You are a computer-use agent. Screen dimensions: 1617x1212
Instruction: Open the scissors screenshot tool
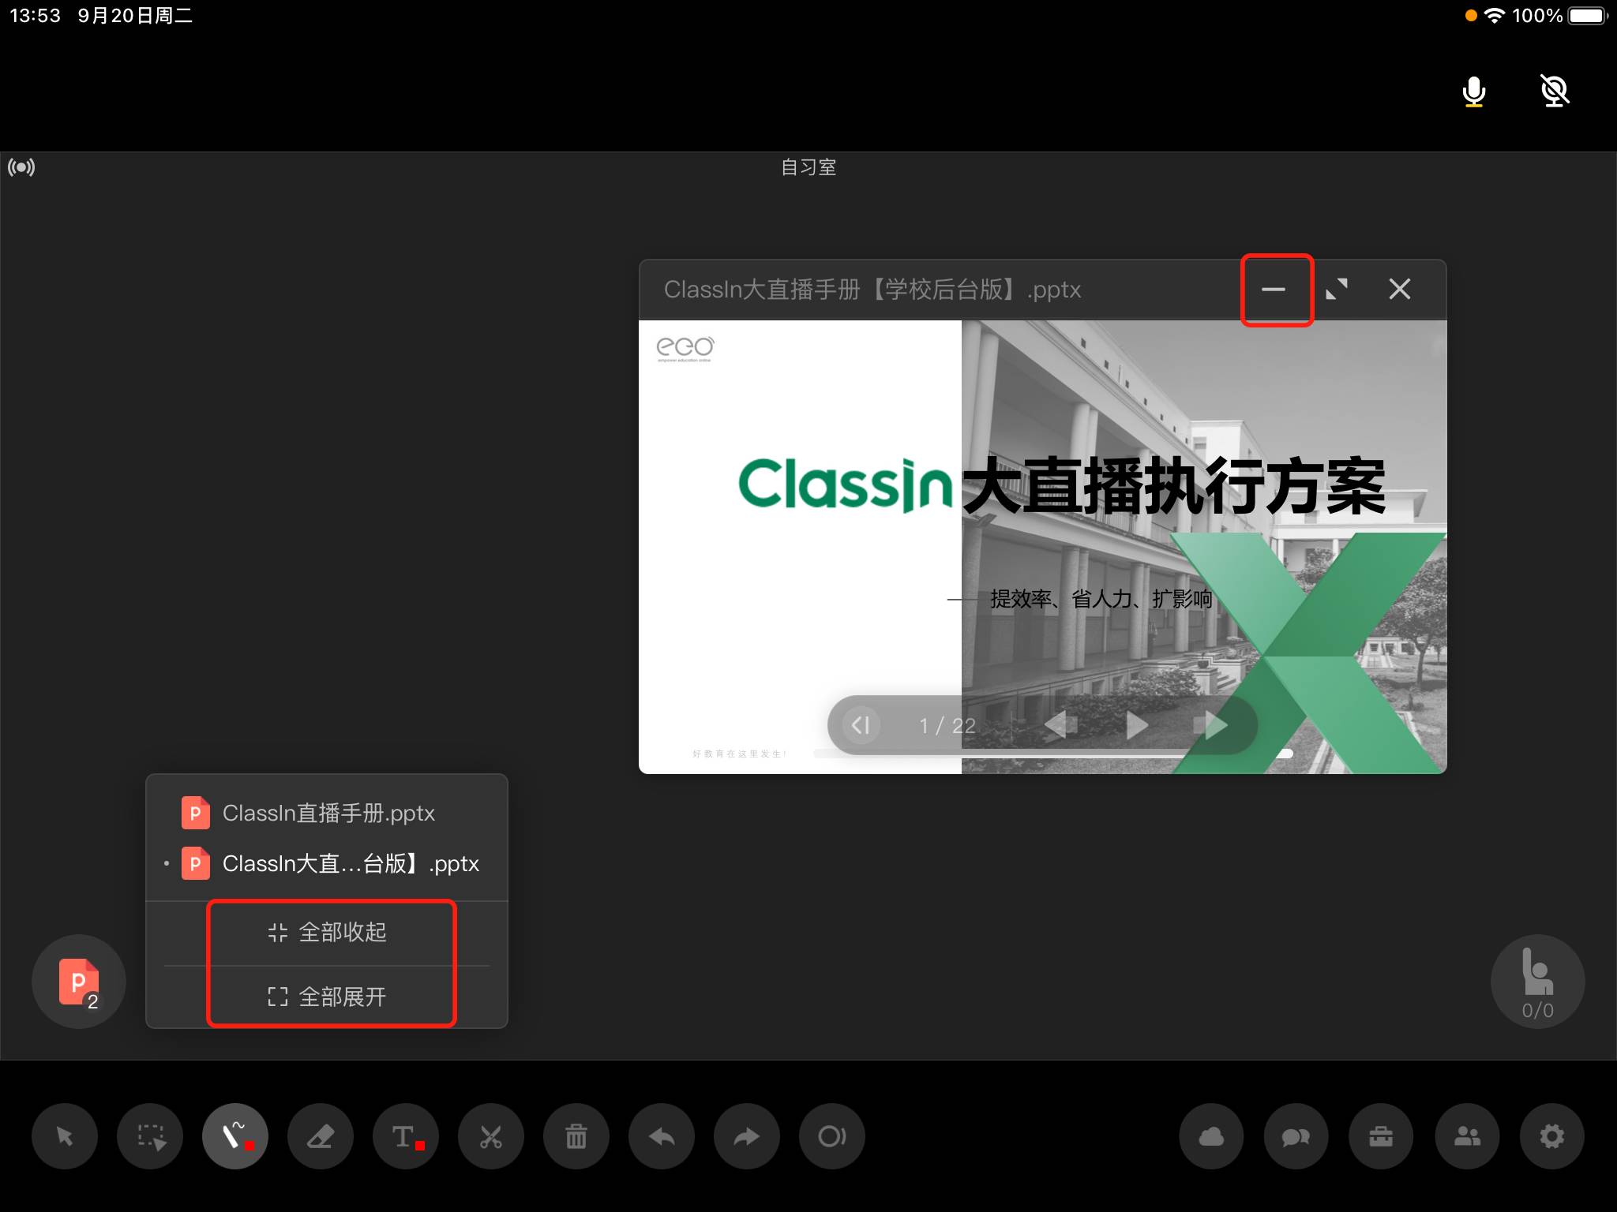point(491,1136)
